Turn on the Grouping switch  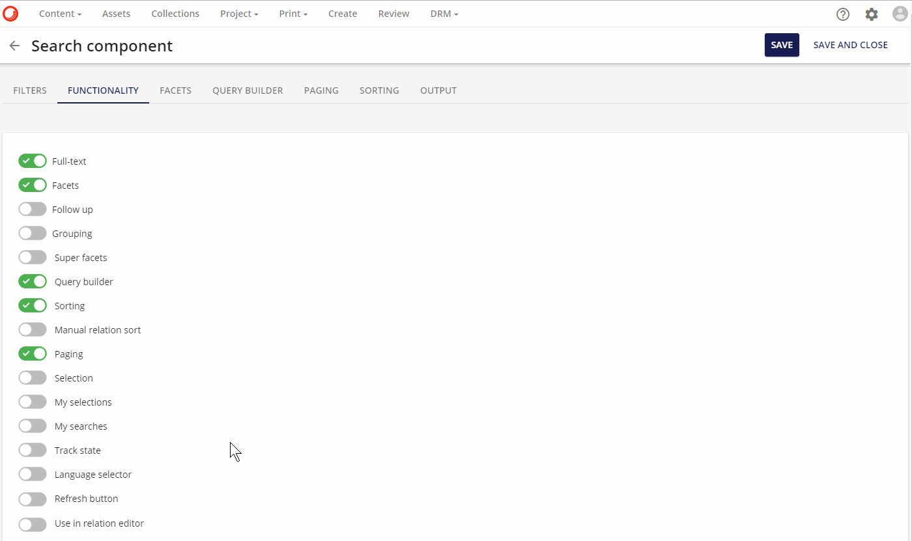point(33,233)
